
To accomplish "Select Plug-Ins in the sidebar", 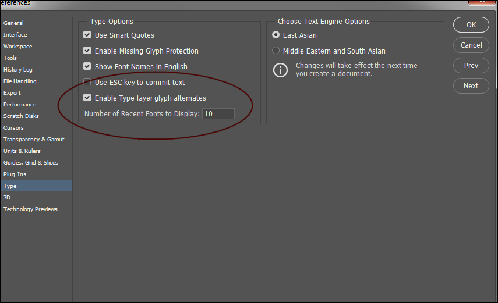I will point(15,174).
